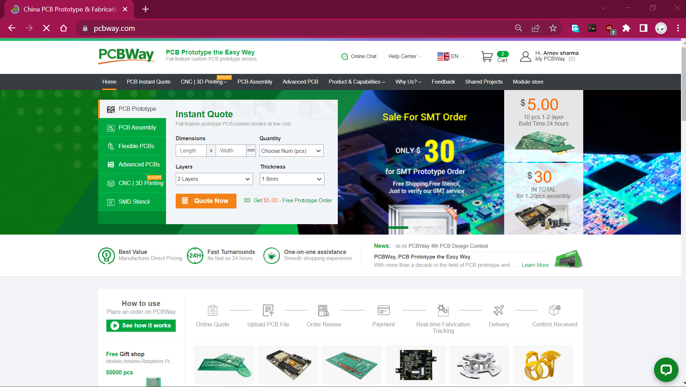Expand Product & Capabilities menu
This screenshot has height=387, width=686.
pyautogui.click(x=357, y=82)
